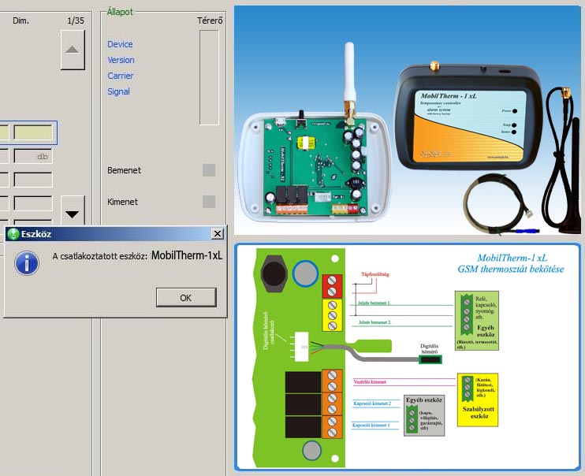Click the 'MobilTherm-1xL' device name text
The image size is (585, 476).
click(x=187, y=255)
